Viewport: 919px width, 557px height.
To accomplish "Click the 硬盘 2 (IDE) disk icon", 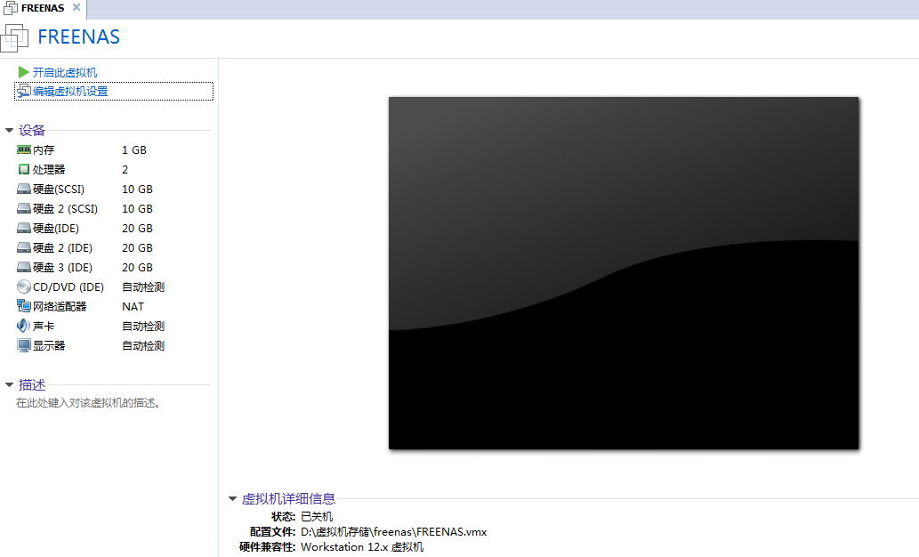I will 24,247.
